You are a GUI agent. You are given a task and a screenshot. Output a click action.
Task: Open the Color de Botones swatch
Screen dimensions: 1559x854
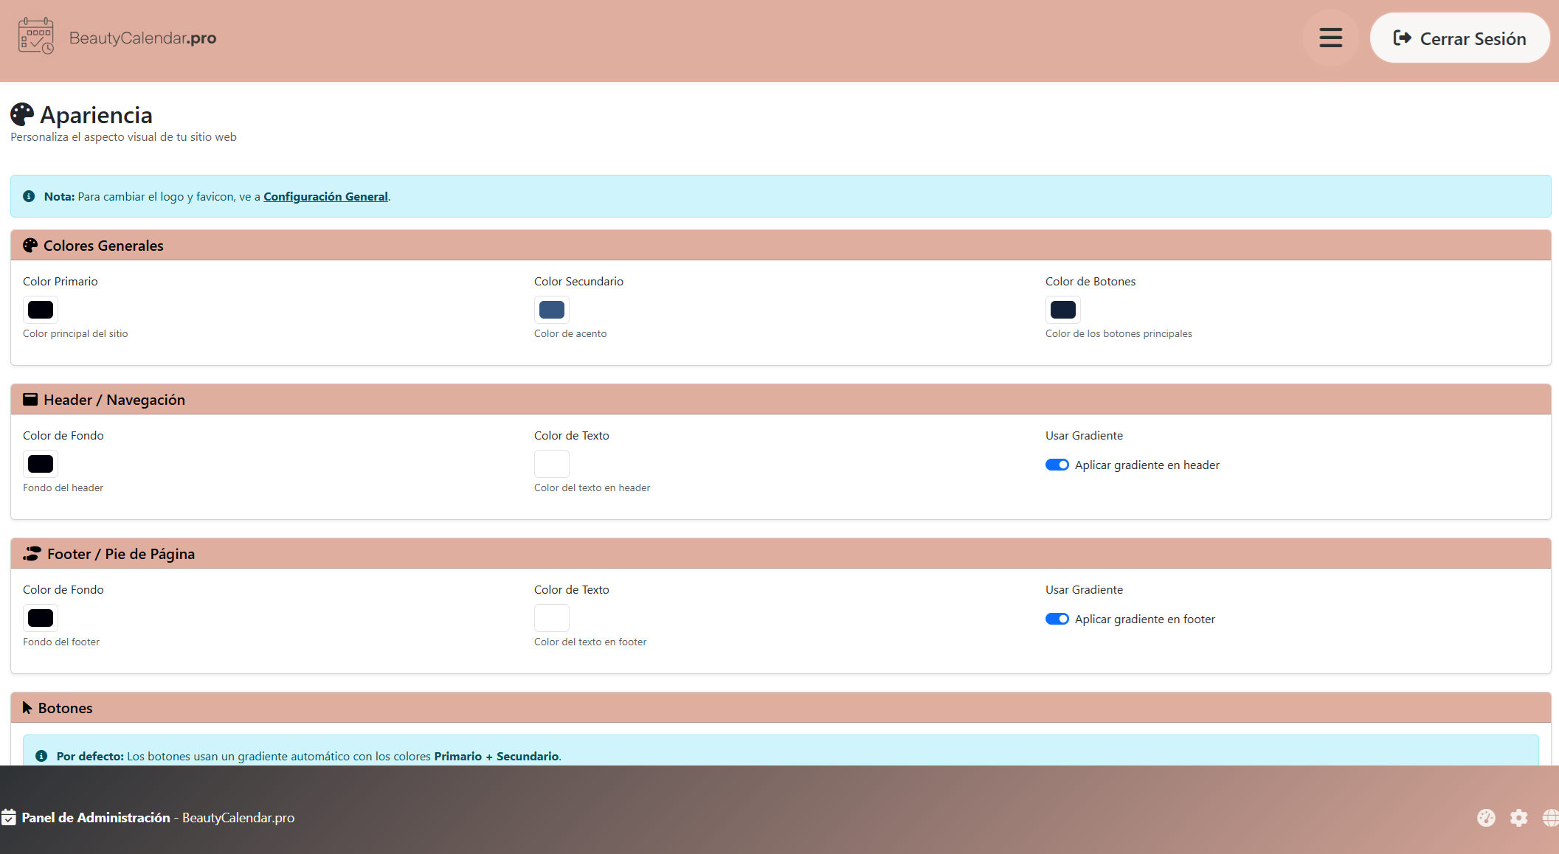(x=1062, y=310)
